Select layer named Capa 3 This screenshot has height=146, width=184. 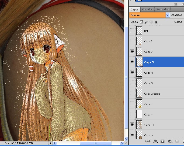148,83
